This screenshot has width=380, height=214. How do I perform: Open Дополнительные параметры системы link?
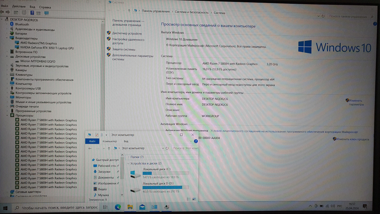[133, 57]
